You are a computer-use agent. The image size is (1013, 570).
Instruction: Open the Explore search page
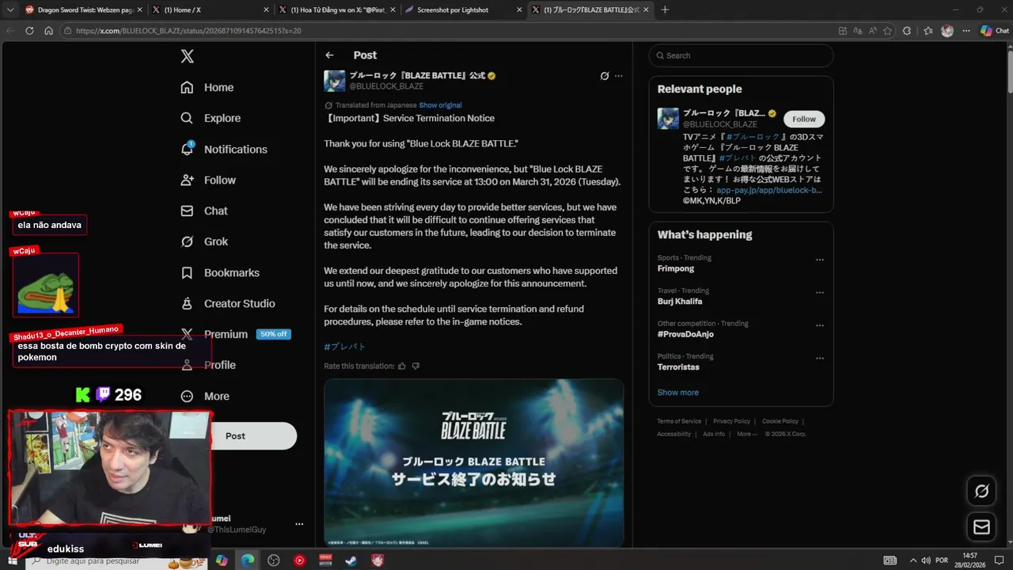[x=210, y=118]
